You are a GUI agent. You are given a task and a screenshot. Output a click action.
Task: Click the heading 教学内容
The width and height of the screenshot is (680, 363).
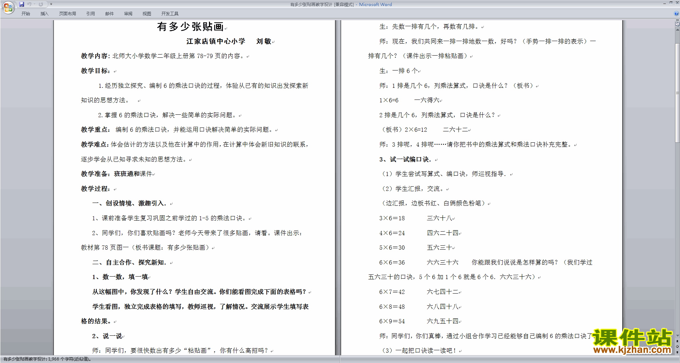point(95,56)
